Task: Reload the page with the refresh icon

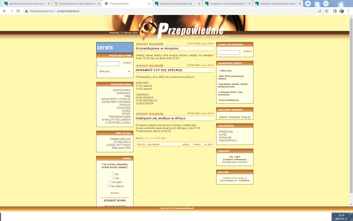Action: [18, 11]
